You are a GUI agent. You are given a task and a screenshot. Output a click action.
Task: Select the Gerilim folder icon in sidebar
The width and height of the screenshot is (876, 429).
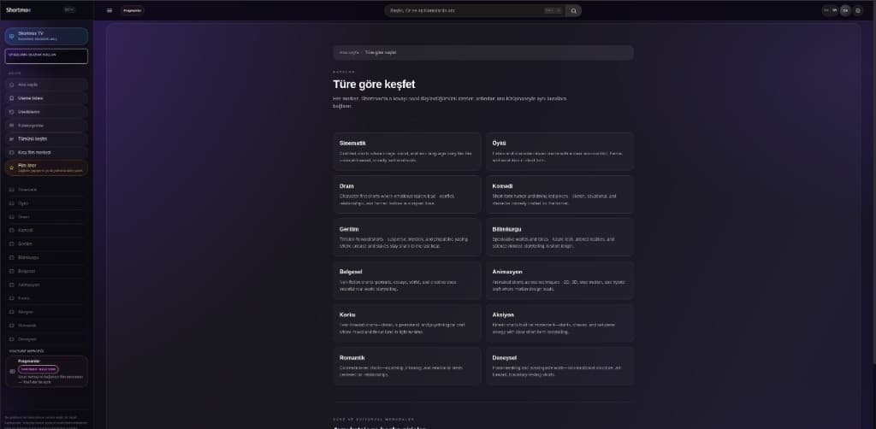click(12, 244)
